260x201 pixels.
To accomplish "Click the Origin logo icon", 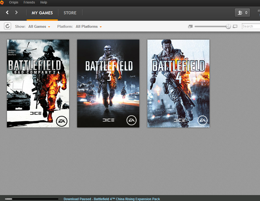I will (x=2, y=2).
